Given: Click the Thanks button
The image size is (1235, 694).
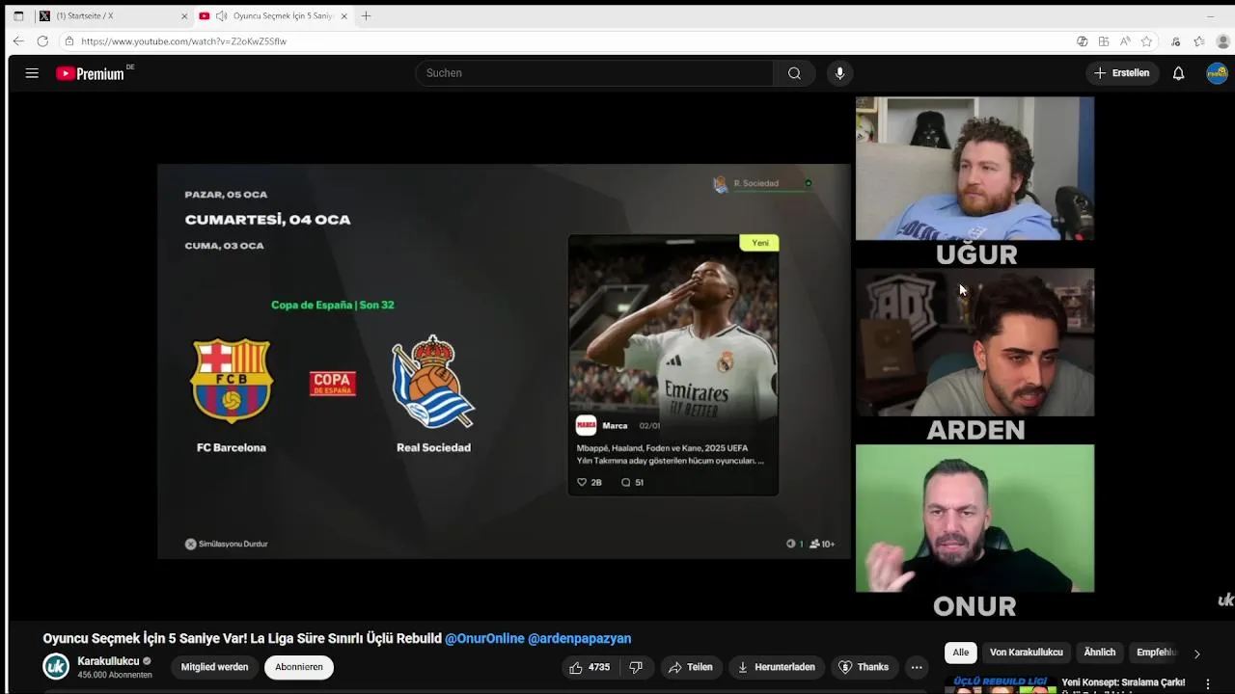Looking at the screenshot, I should click(864, 667).
